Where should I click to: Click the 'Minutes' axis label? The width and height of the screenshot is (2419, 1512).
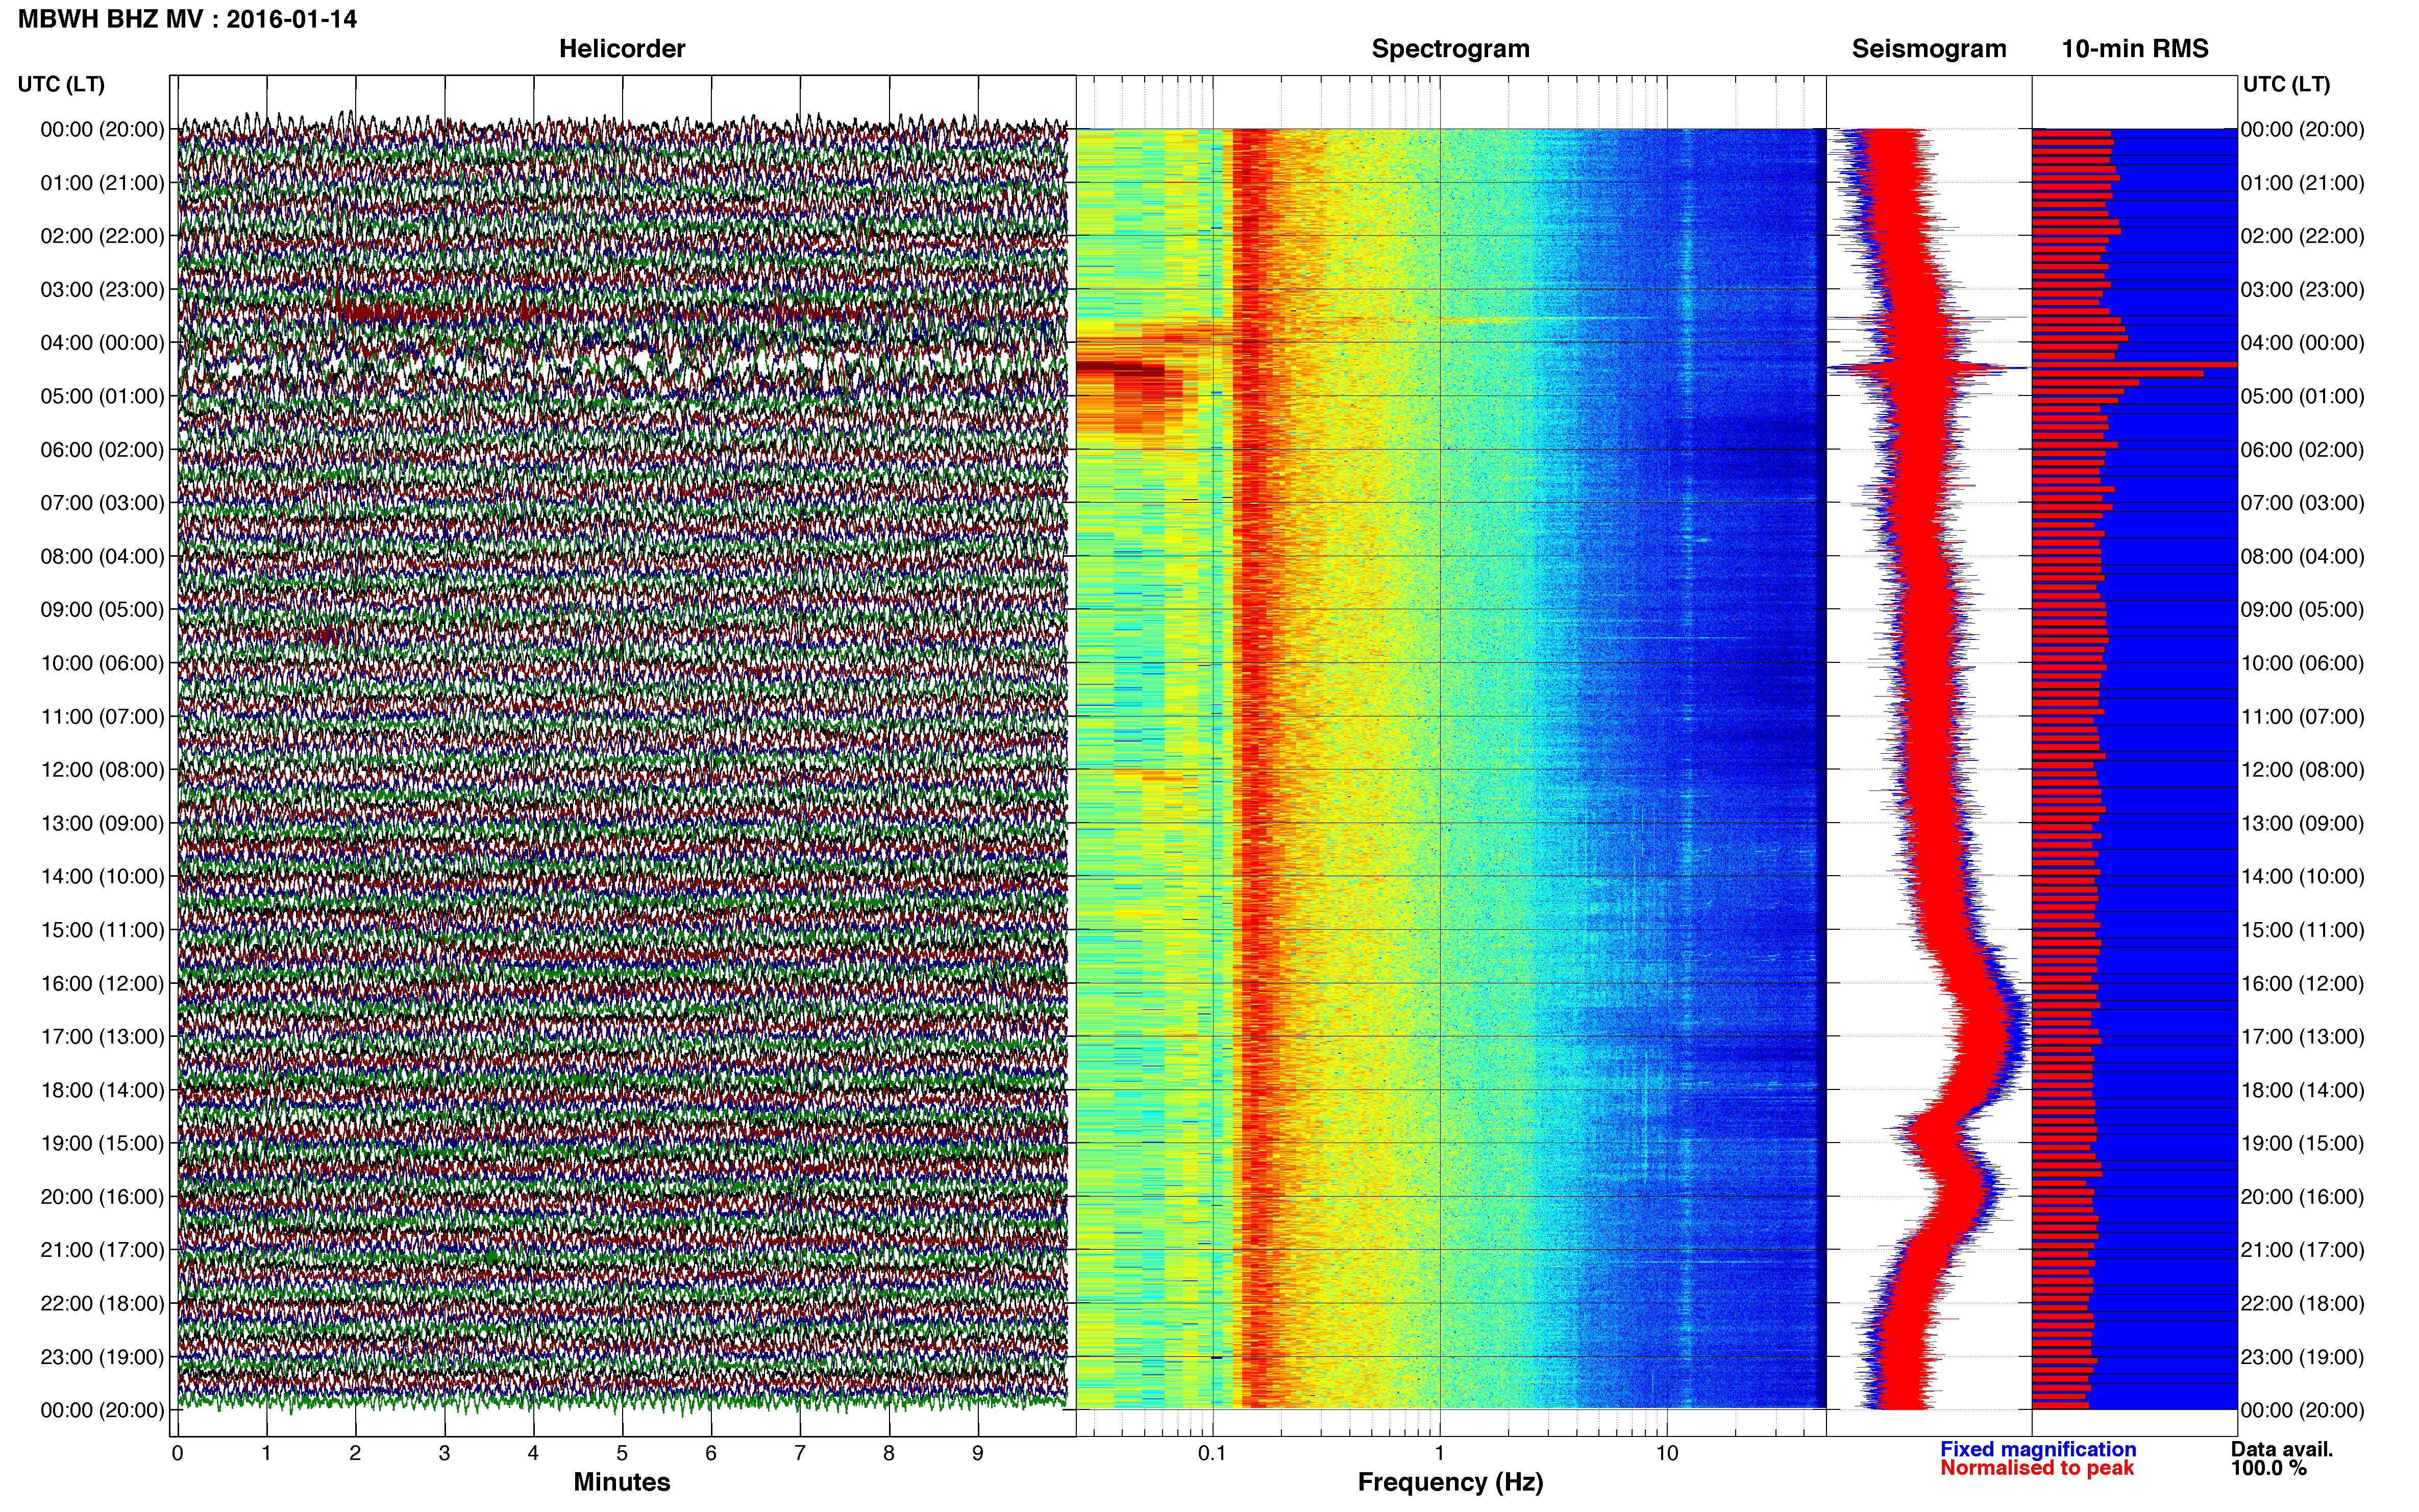(622, 1482)
